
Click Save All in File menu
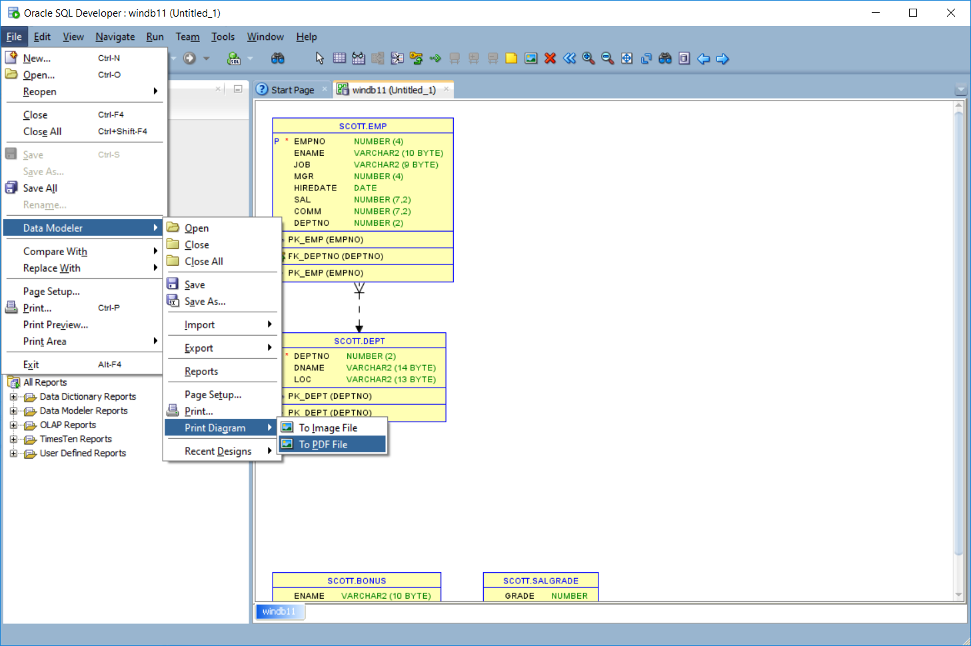83,188
